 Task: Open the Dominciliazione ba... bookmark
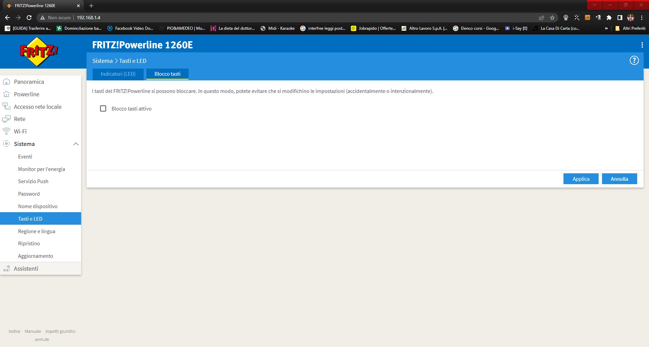(79, 28)
